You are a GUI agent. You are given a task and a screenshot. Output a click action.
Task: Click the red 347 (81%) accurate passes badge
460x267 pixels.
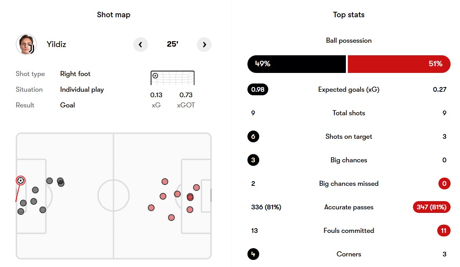click(431, 207)
